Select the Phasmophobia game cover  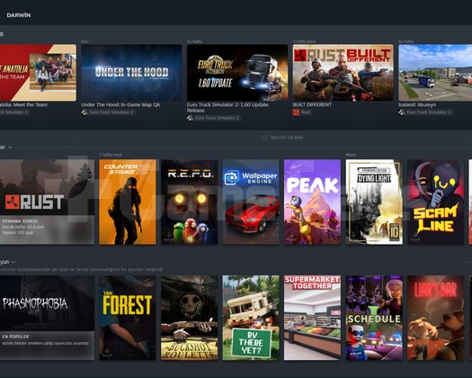(x=47, y=318)
